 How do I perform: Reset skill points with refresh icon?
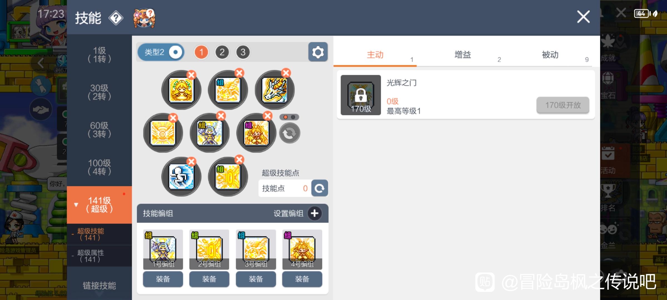tap(320, 188)
